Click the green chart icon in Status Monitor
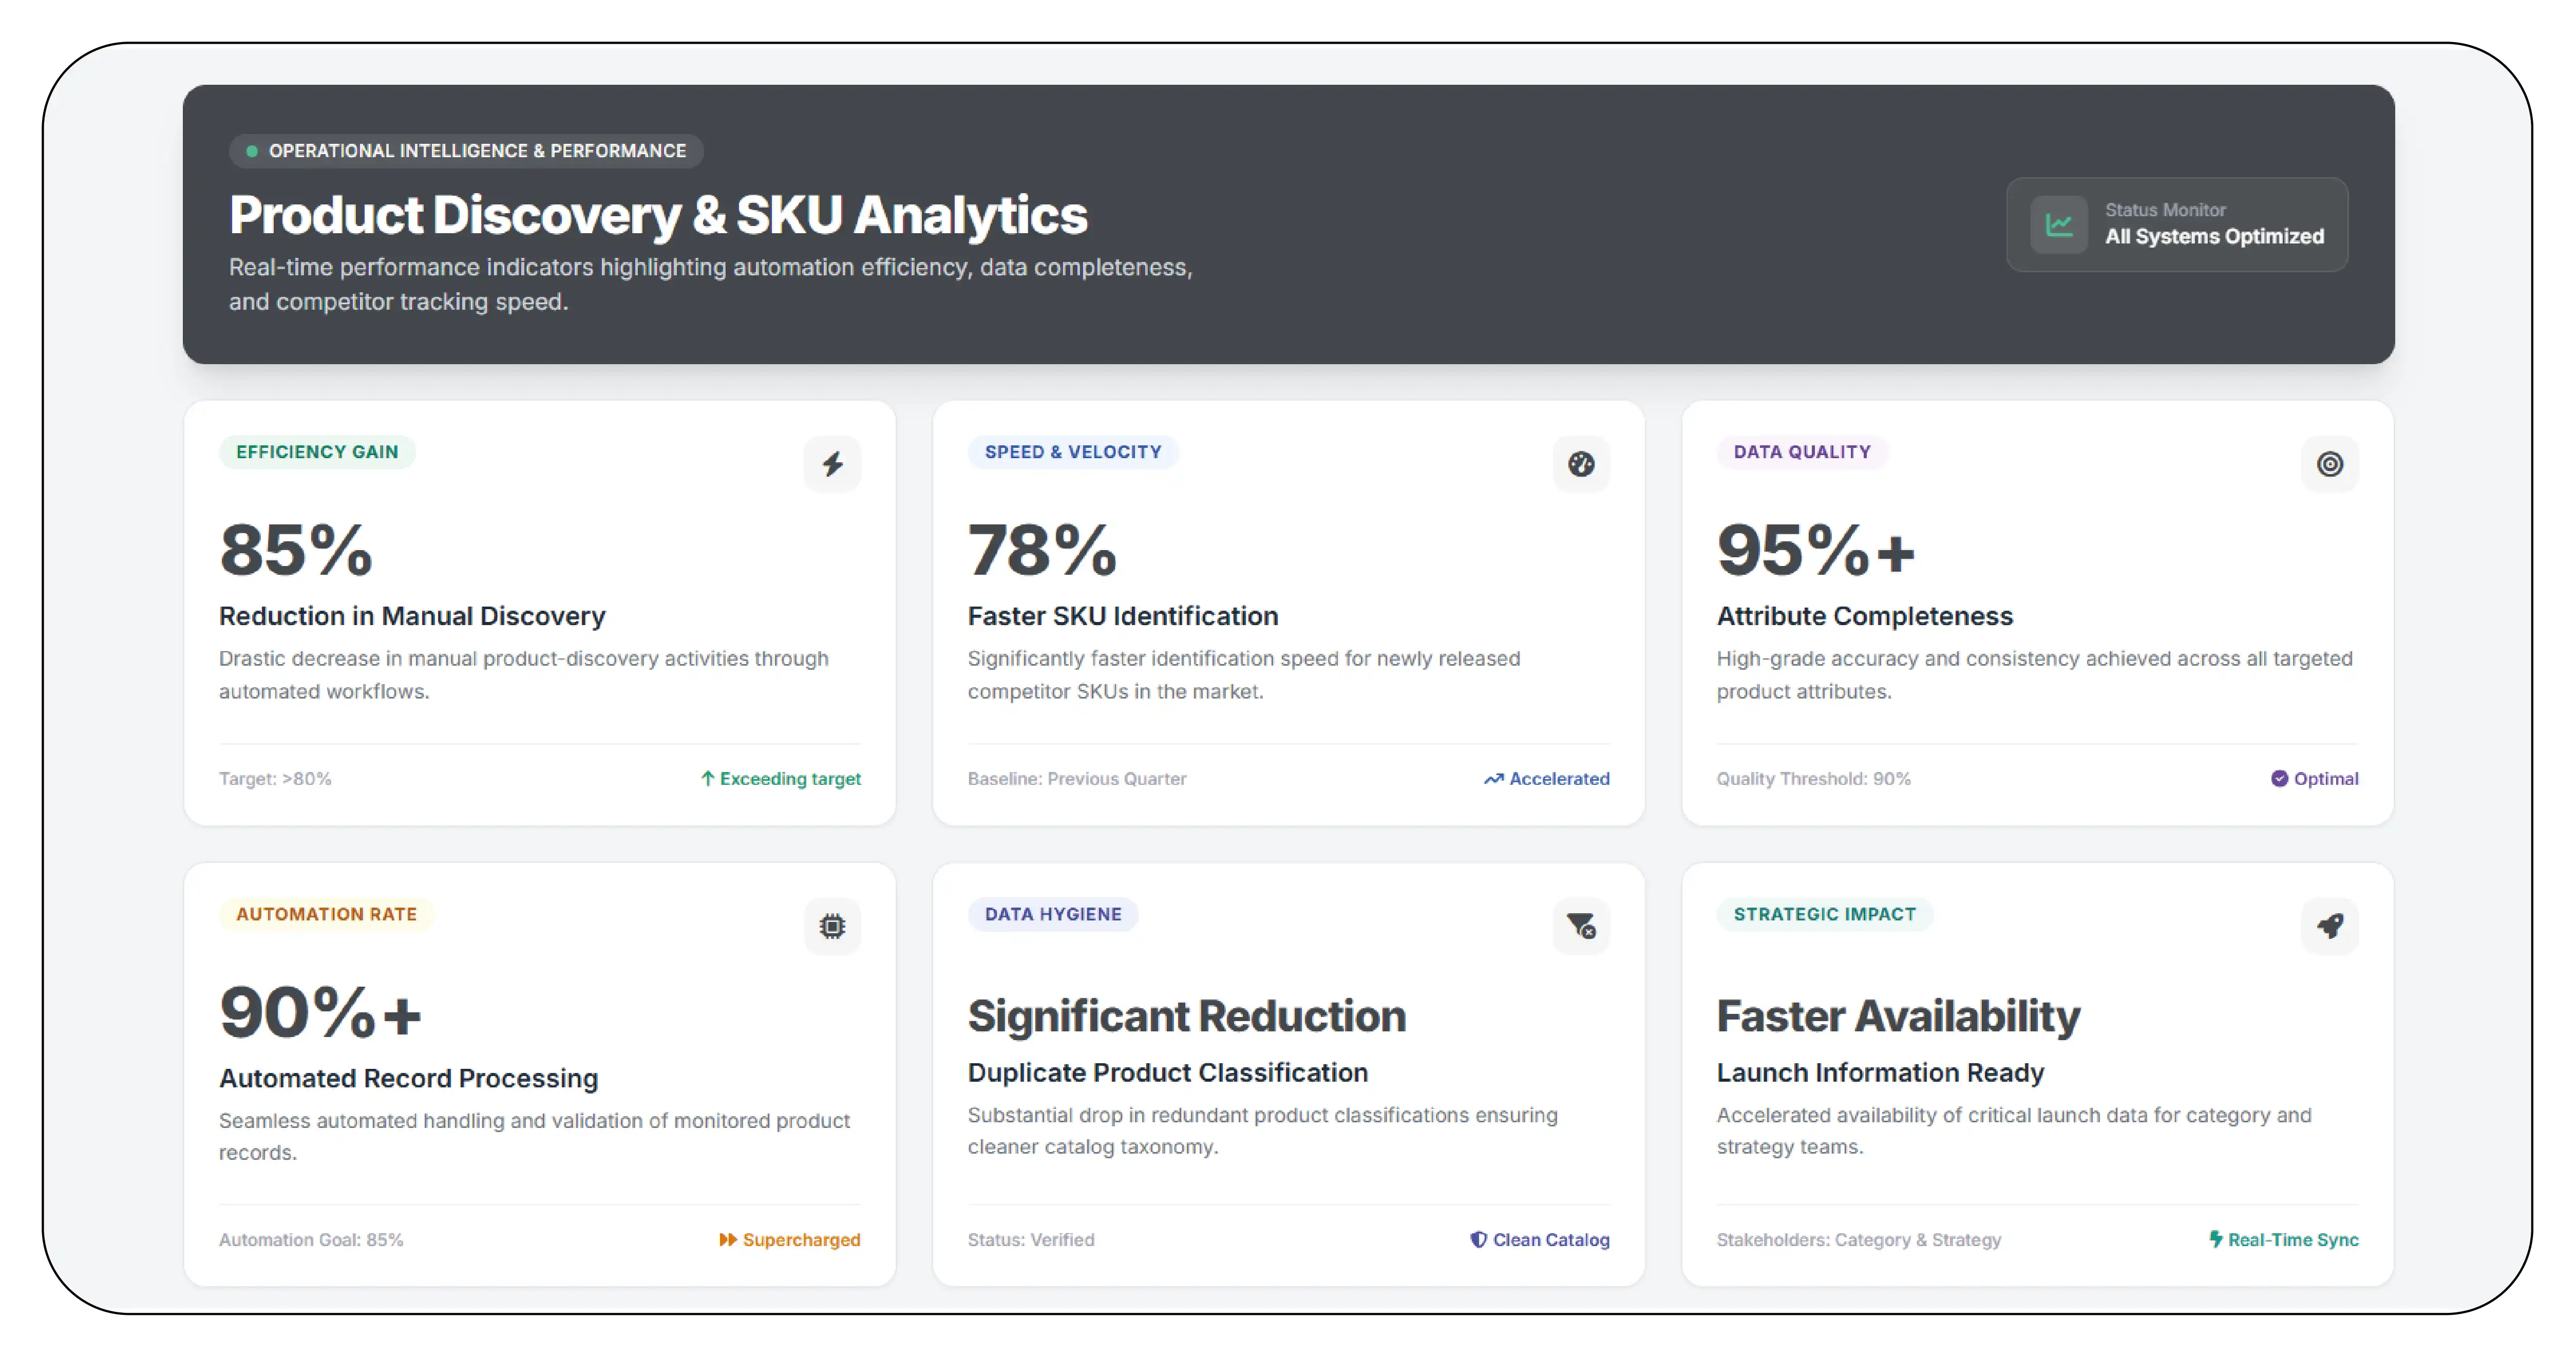 click(x=2059, y=224)
